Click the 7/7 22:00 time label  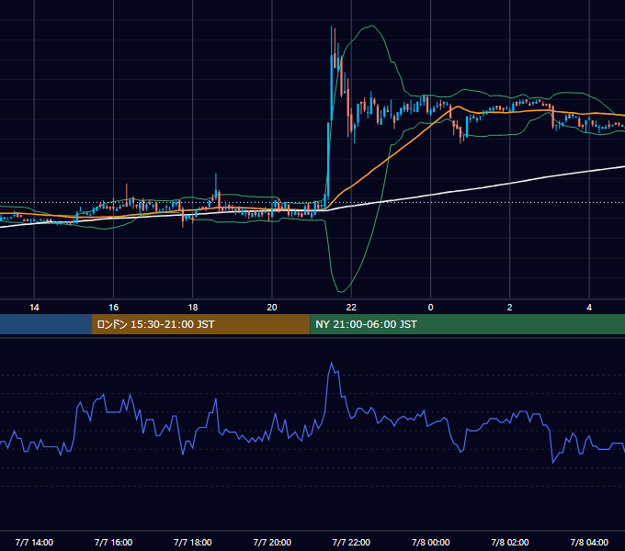click(351, 542)
